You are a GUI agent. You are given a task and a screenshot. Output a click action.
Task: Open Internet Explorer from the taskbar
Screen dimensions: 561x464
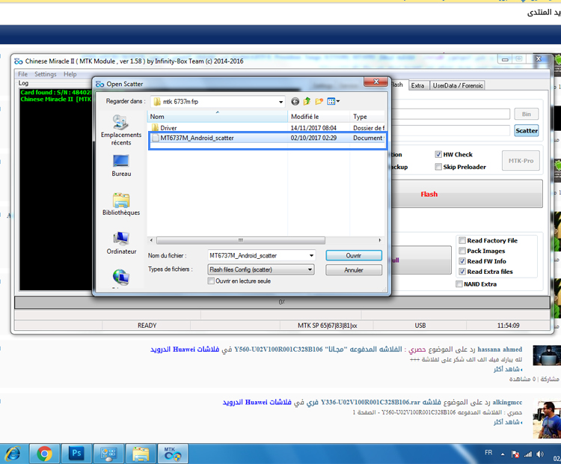point(13,454)
